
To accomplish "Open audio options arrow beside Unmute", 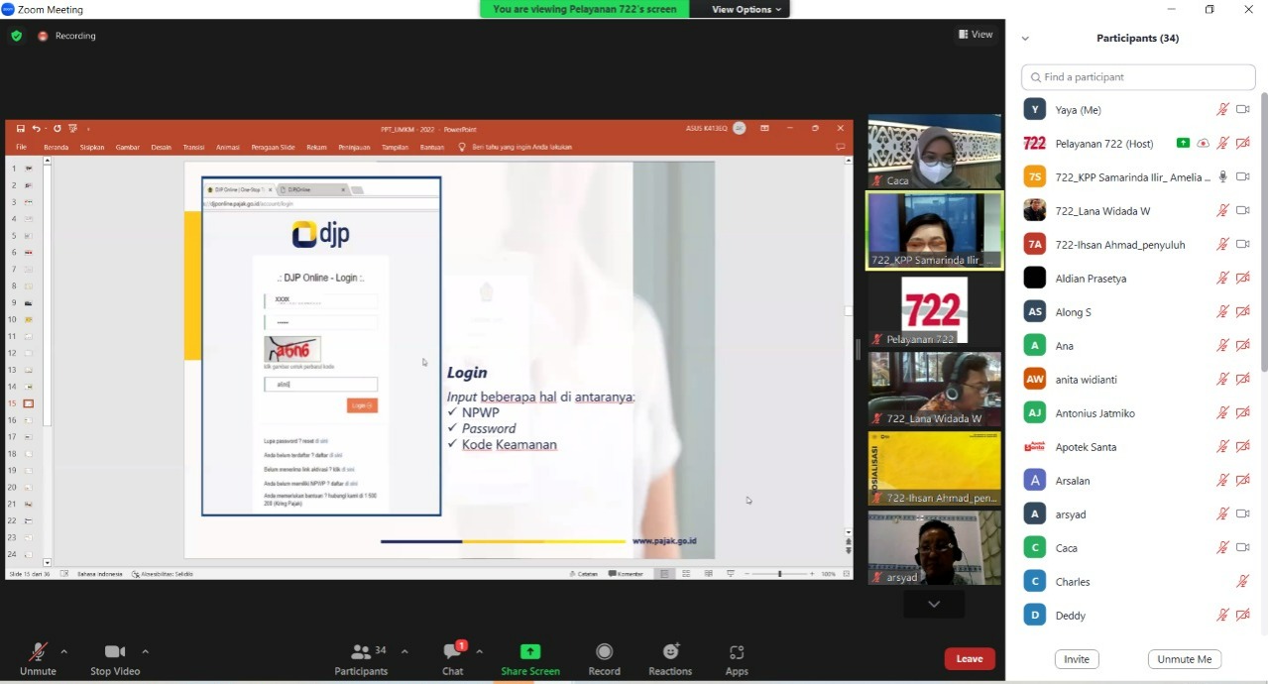I will click(64, 651).
